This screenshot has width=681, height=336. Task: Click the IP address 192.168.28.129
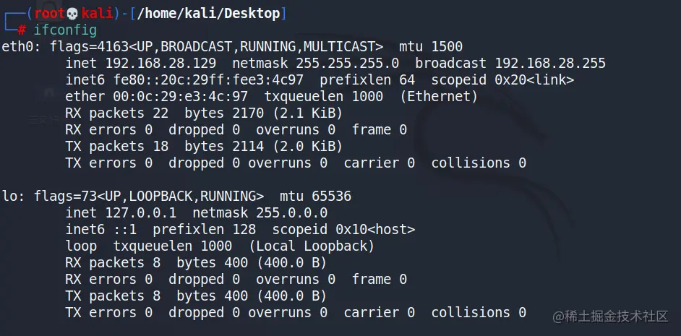[x=160, y=64]
